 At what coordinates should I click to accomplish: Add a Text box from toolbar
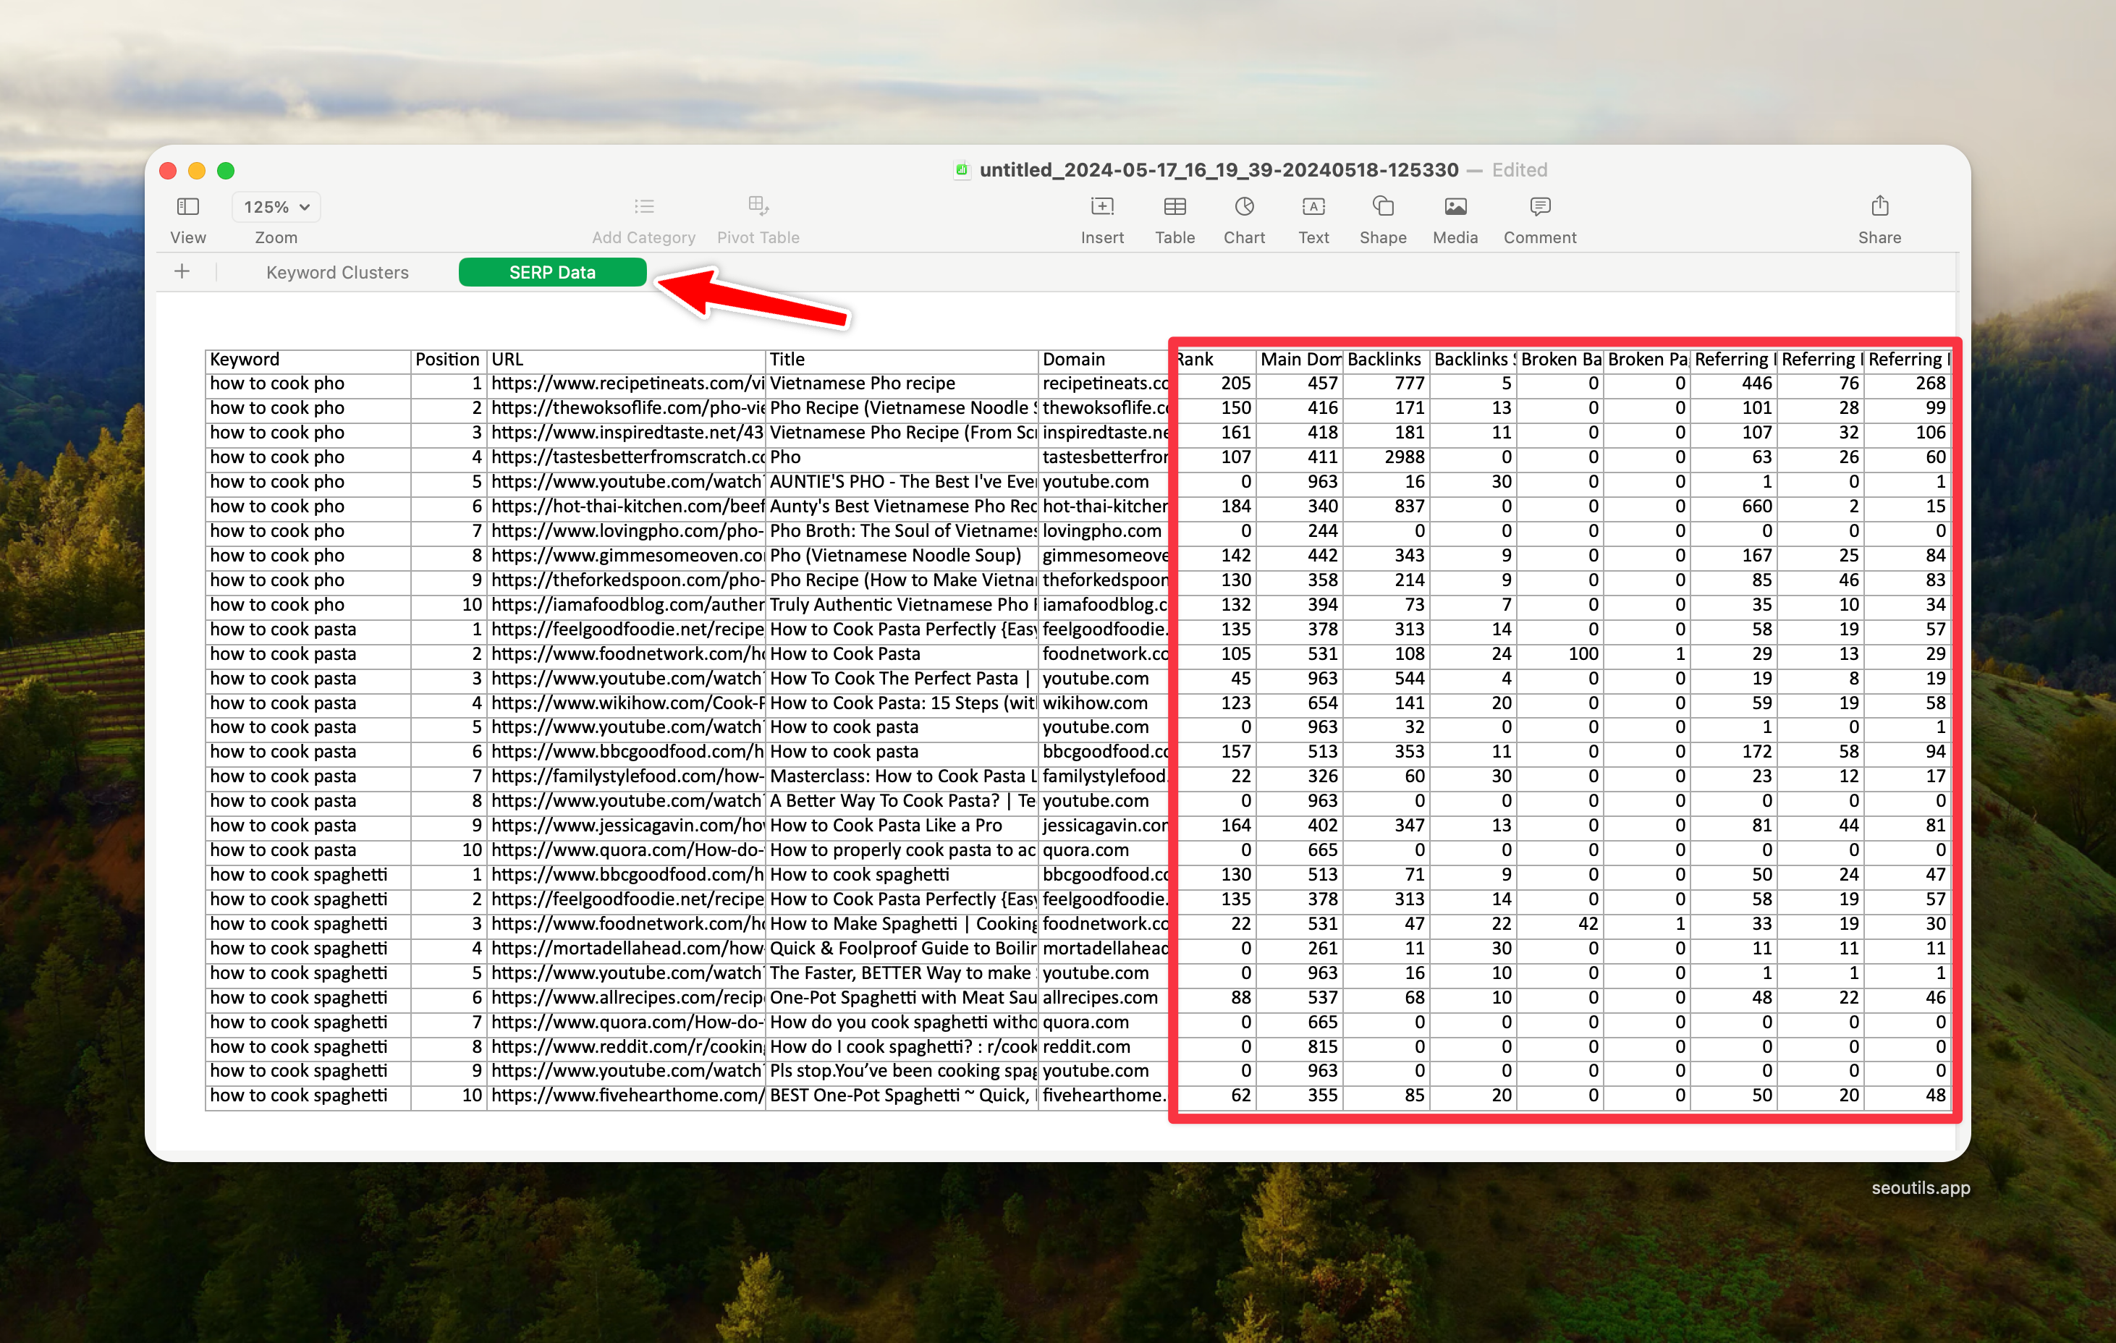pyautogui.click(x=1313, y=206)
